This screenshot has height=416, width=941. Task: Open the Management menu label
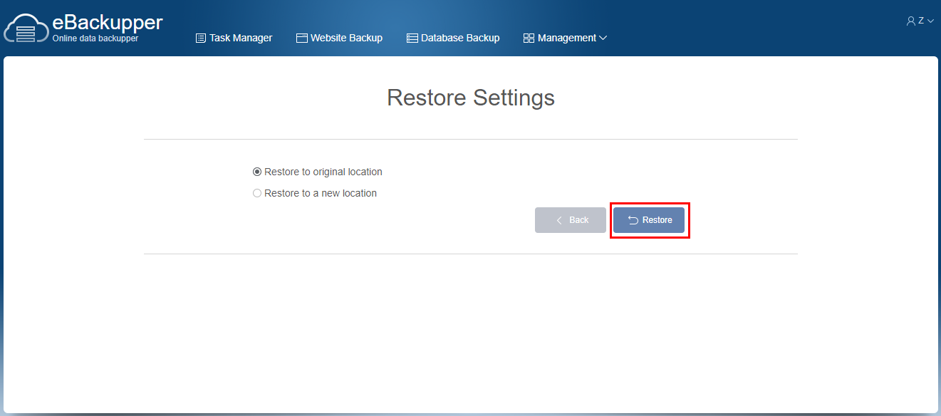point(567,38)
